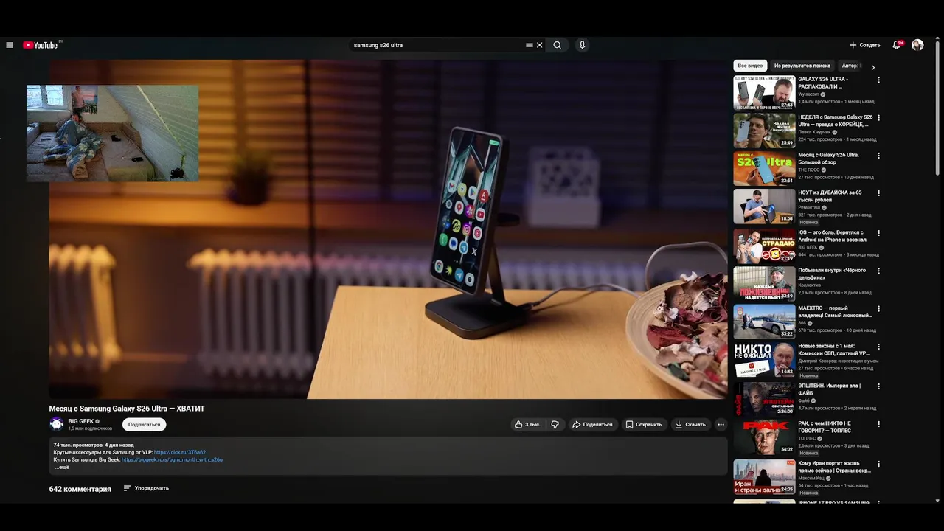Image resolution: width=944 pixels, height=531 pixels.
Task: Open the BIG GEEK channel name
Action: [81, 421]
